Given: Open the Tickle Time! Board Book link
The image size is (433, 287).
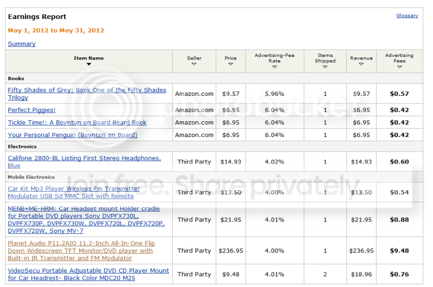Looking at the screenshot, I should pos(77,122).
